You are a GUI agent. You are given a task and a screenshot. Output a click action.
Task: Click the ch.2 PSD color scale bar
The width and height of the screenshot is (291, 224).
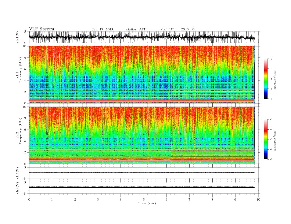coord(266,139)
